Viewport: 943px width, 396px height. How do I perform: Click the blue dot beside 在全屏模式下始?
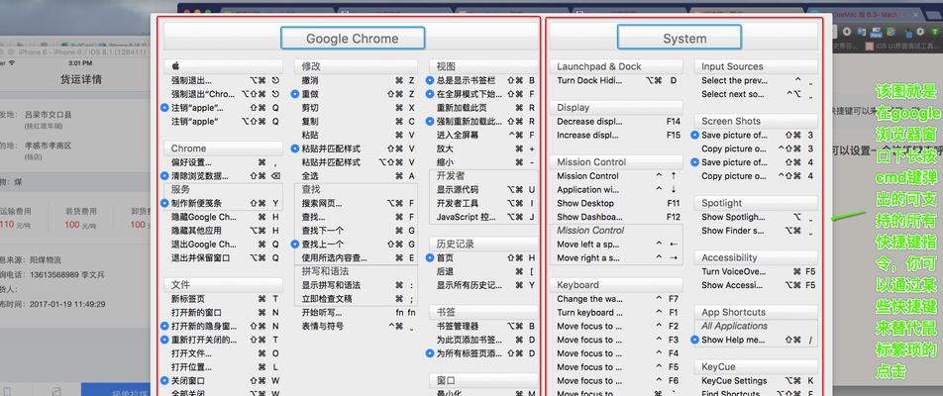tap(430, 94)
